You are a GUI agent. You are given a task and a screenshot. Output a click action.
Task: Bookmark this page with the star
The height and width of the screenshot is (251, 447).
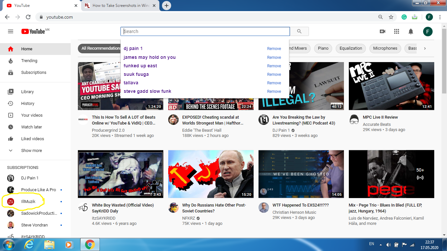pyautogui.click(x=391, y=17)
